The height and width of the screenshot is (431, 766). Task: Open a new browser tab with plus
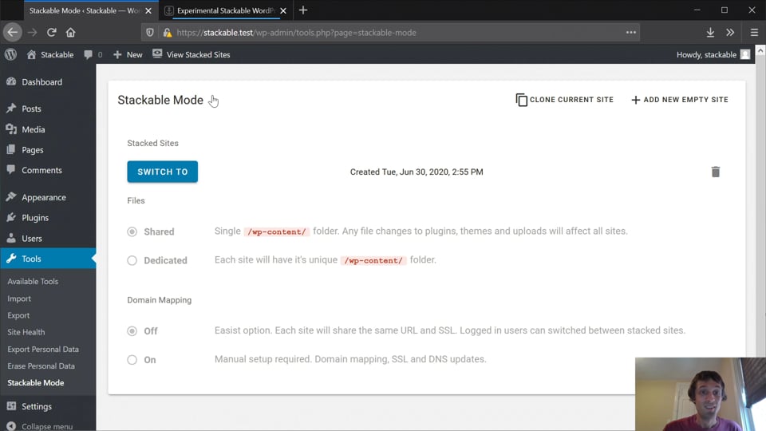(x=303, y=10)
